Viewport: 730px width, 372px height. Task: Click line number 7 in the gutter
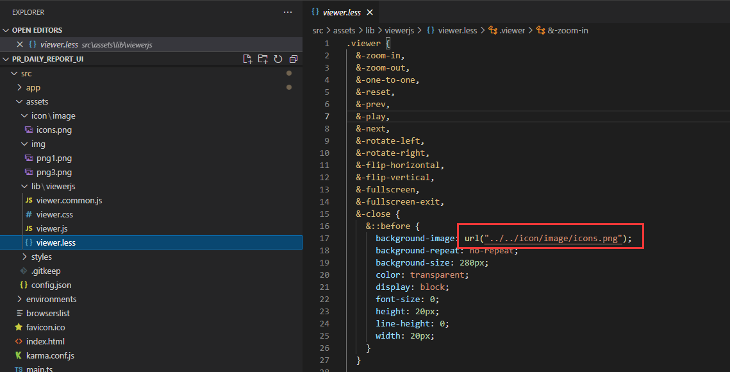tap(327, 117)
